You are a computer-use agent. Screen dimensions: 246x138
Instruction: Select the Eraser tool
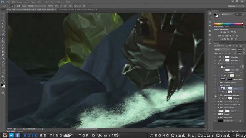pos(3,48)
